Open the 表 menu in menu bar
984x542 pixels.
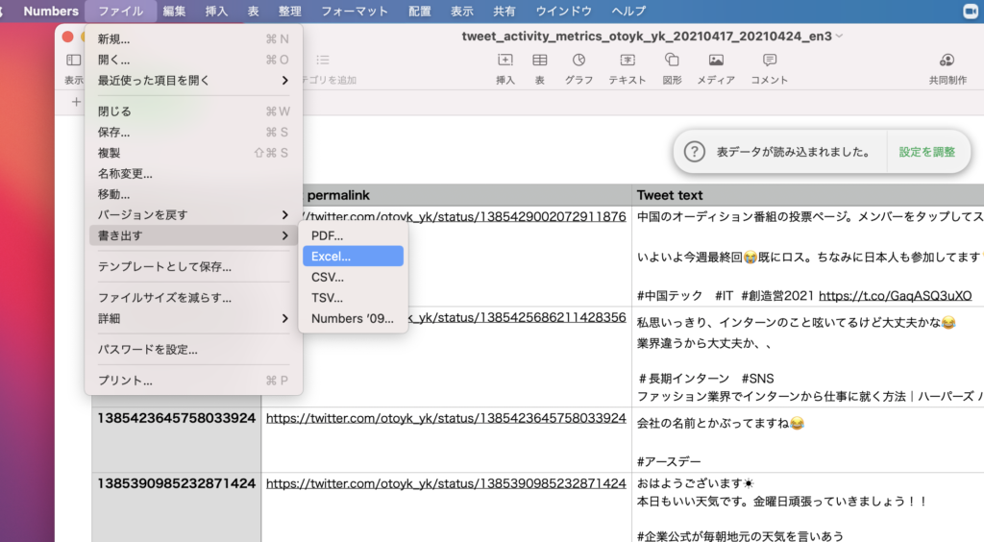253,12
